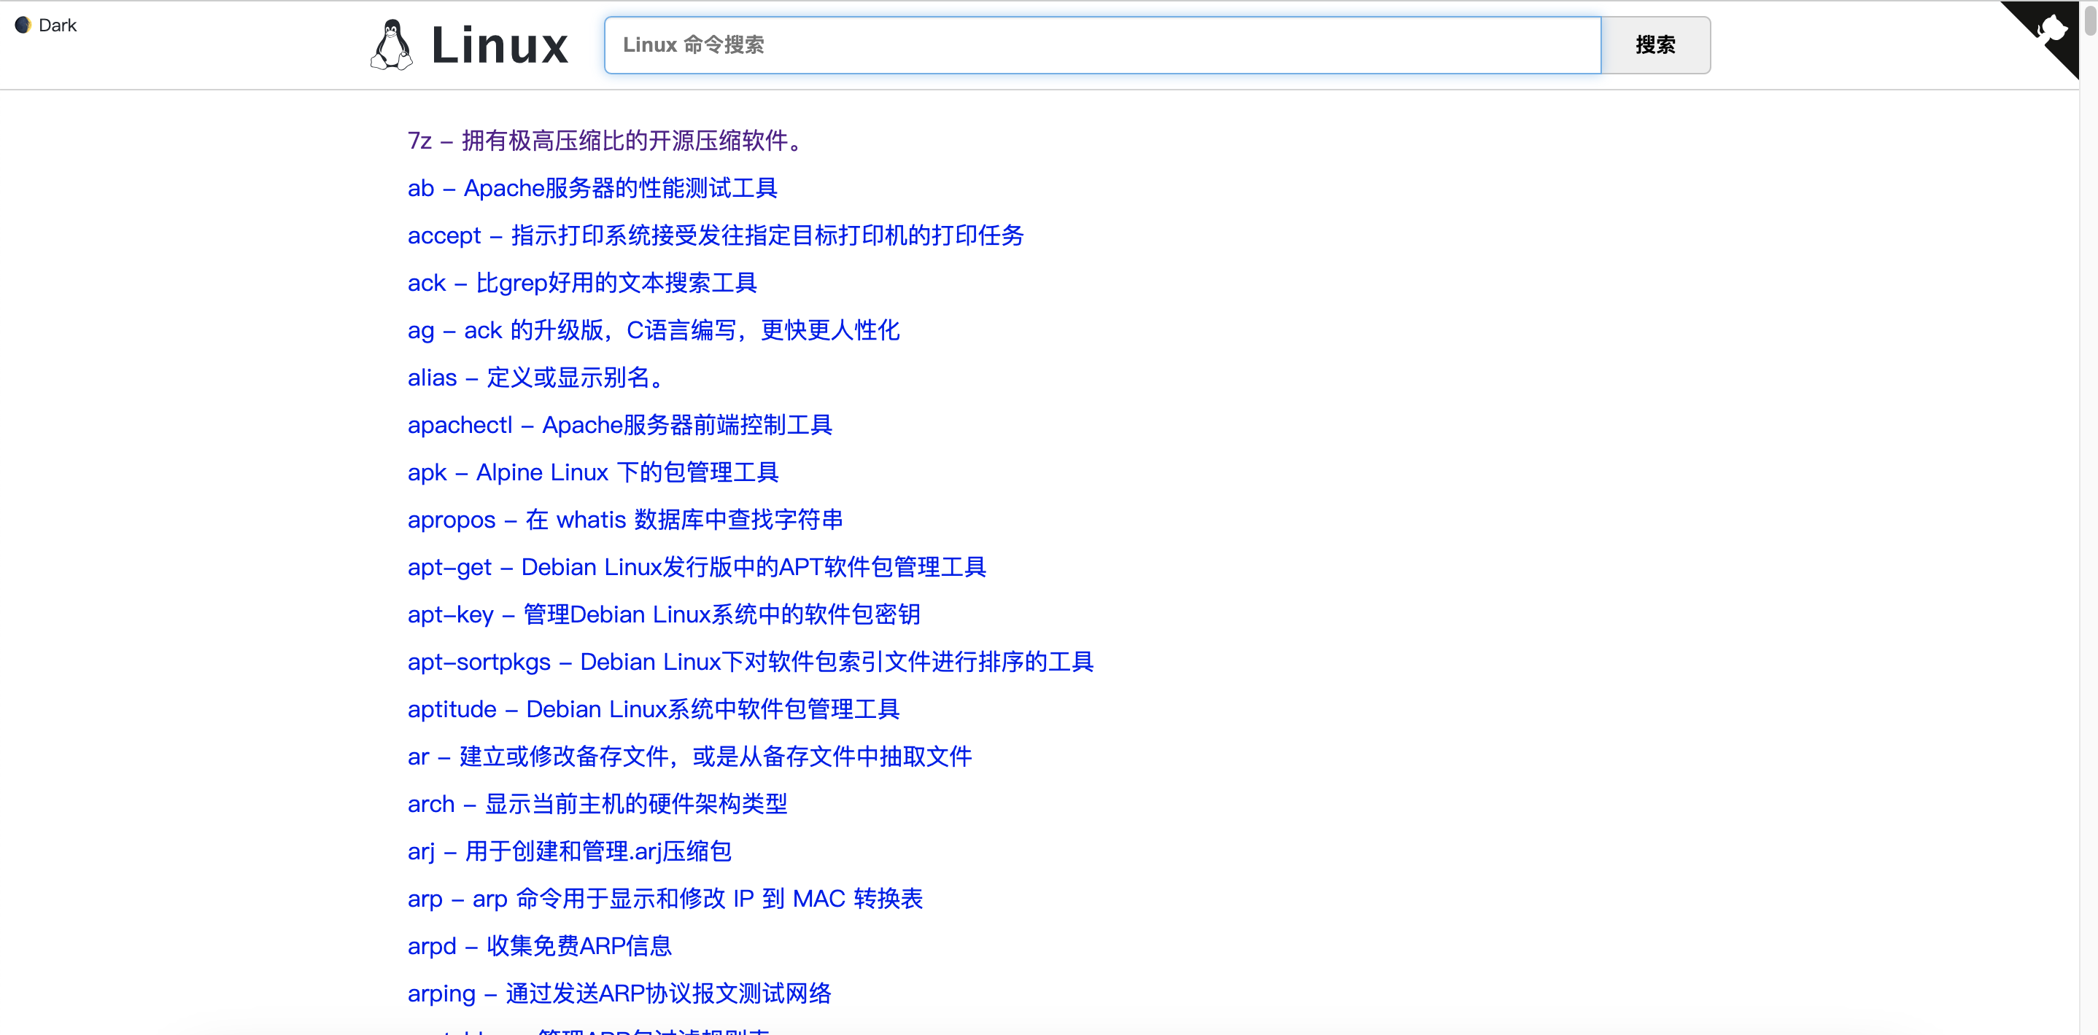Click the Linux penguin logo icon
The height and width of the screenshot is (1035, 2098).
click(x=392, y=44)
